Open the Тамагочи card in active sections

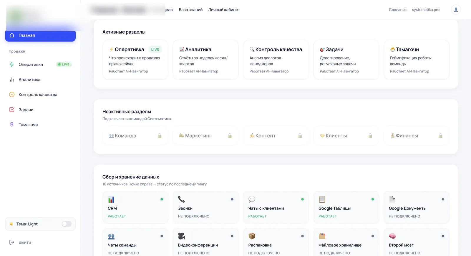[417, 60]
